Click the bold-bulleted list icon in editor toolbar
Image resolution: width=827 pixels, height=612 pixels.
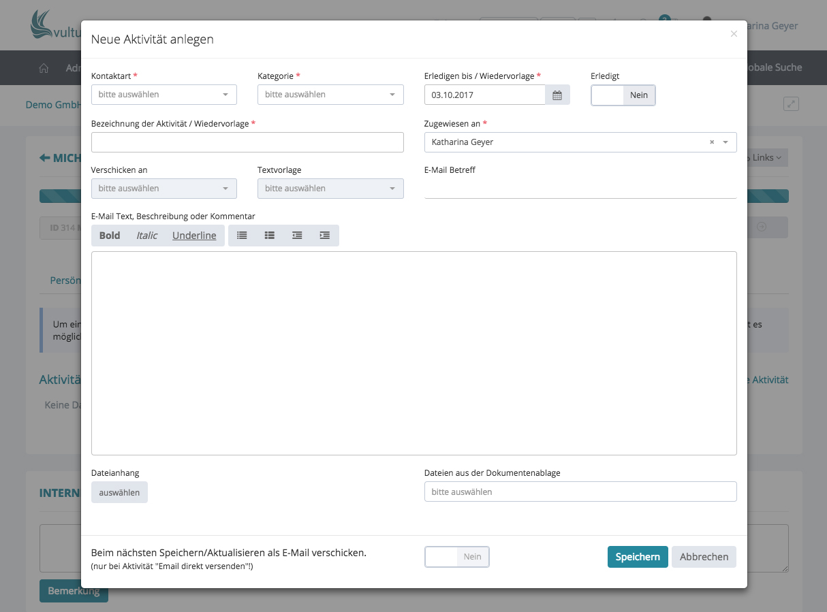point(270,236)
